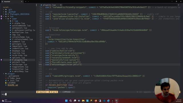Screen dimensions: 183x103
Task: Open lualine.lua in the file tree
Action: 18,53
